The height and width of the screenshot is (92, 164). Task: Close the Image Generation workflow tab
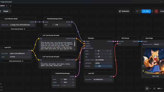7,6
